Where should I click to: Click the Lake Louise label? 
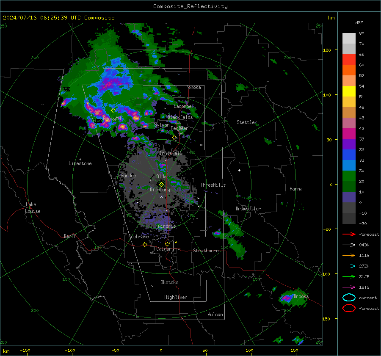[x=33, y=208]
